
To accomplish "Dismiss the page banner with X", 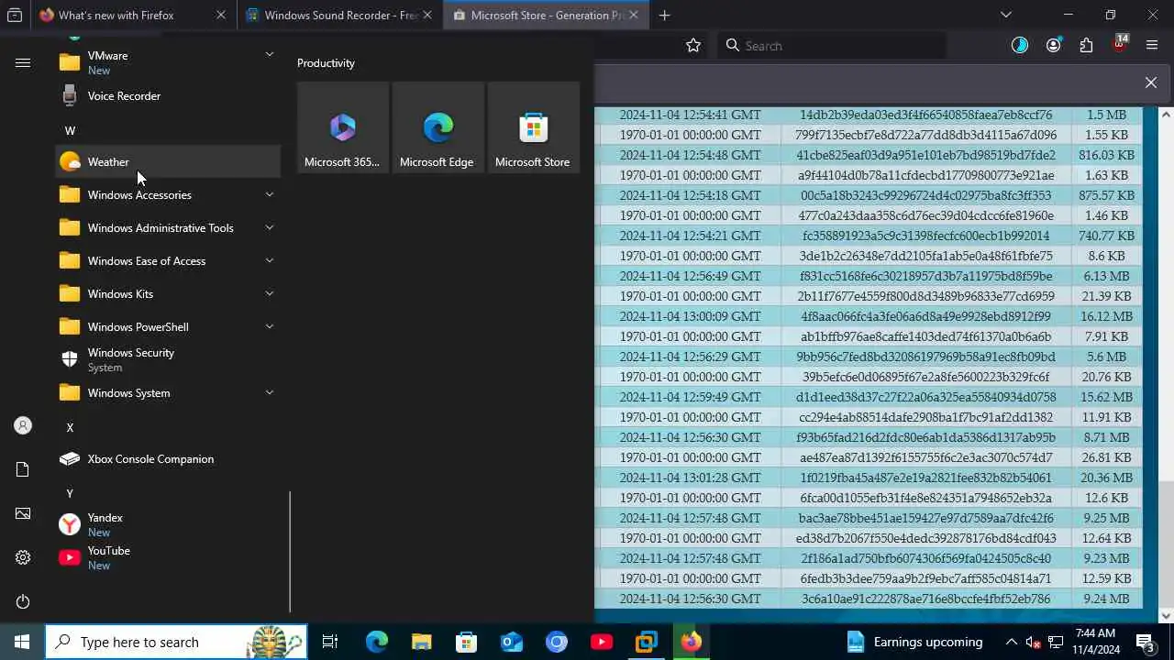I will point(1151,82).
